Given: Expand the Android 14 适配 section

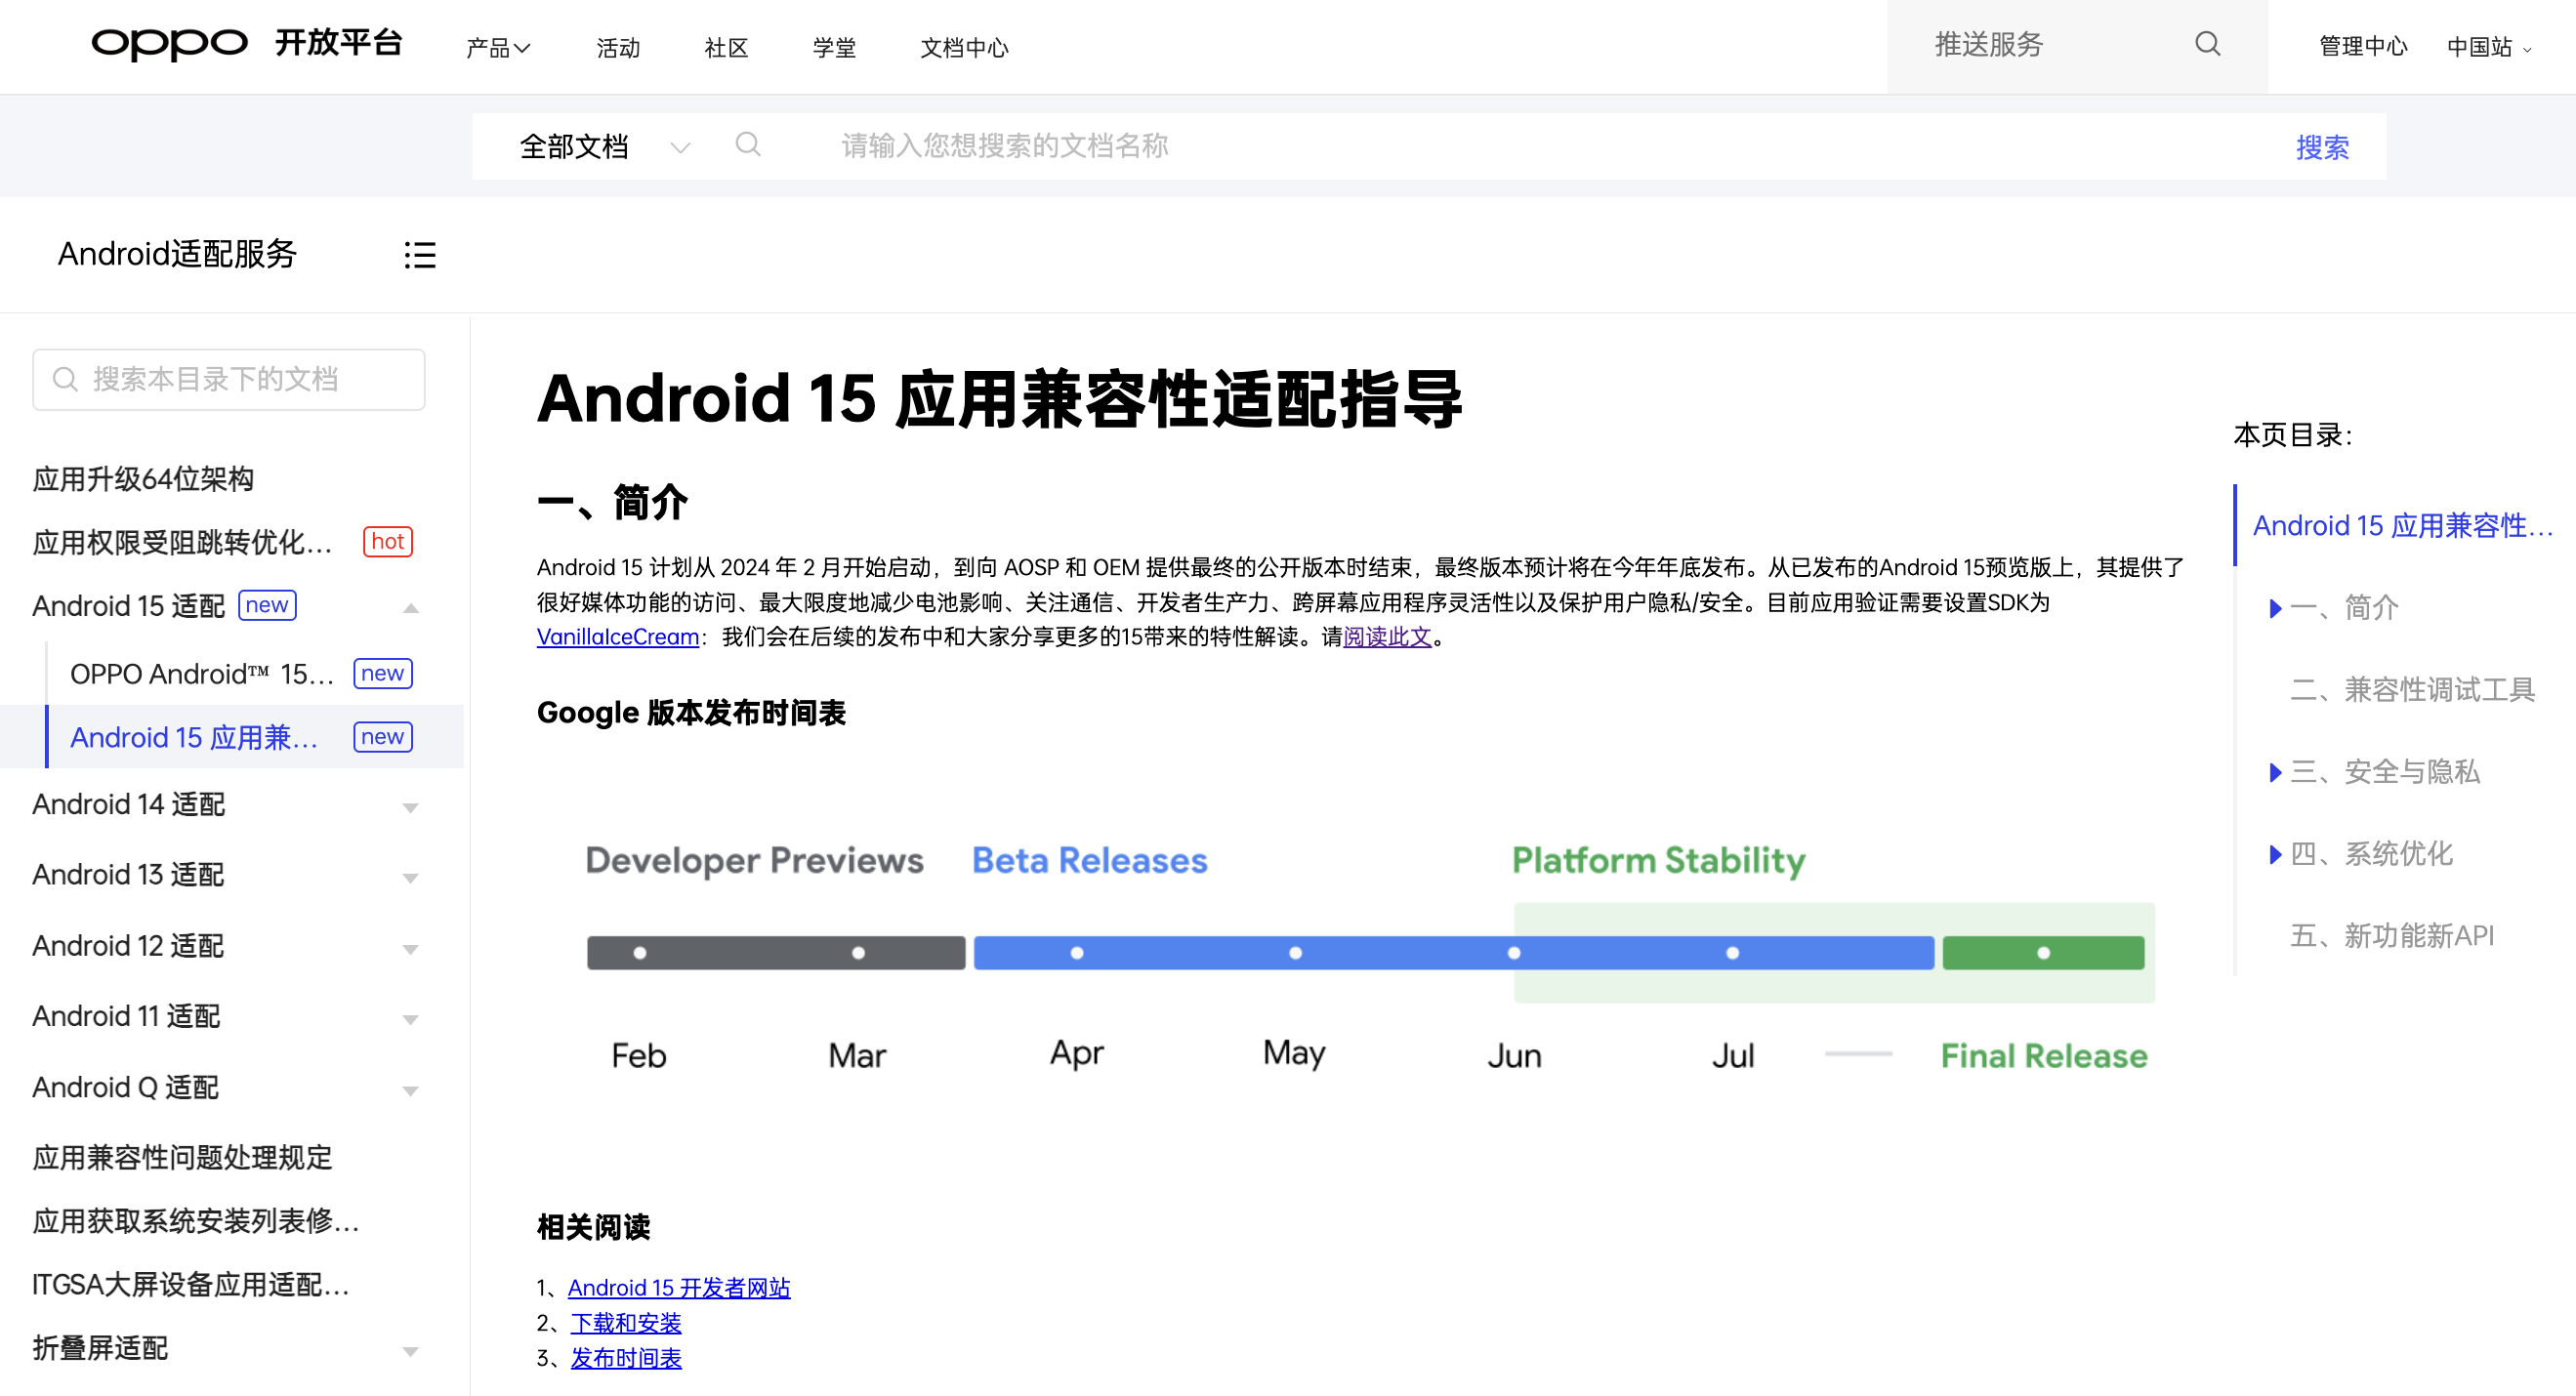Looking at the screenshot, I should [410, 807].
